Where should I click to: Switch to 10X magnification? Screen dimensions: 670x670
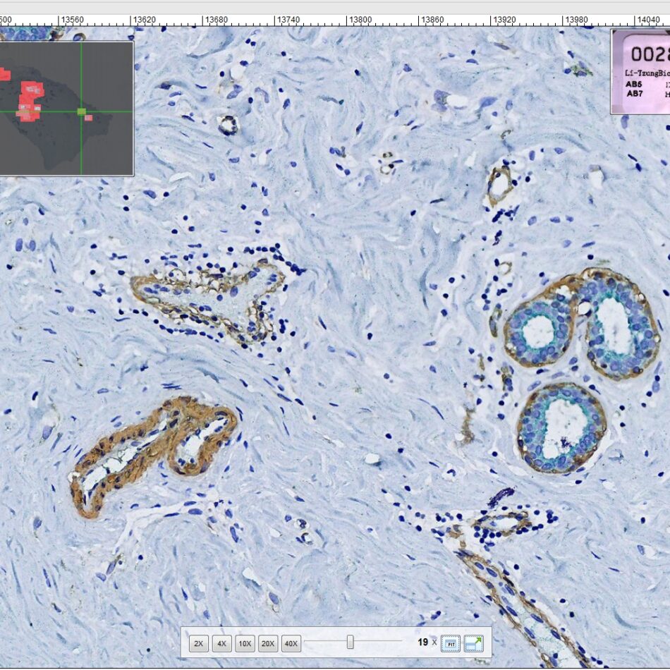pos(245,643)
